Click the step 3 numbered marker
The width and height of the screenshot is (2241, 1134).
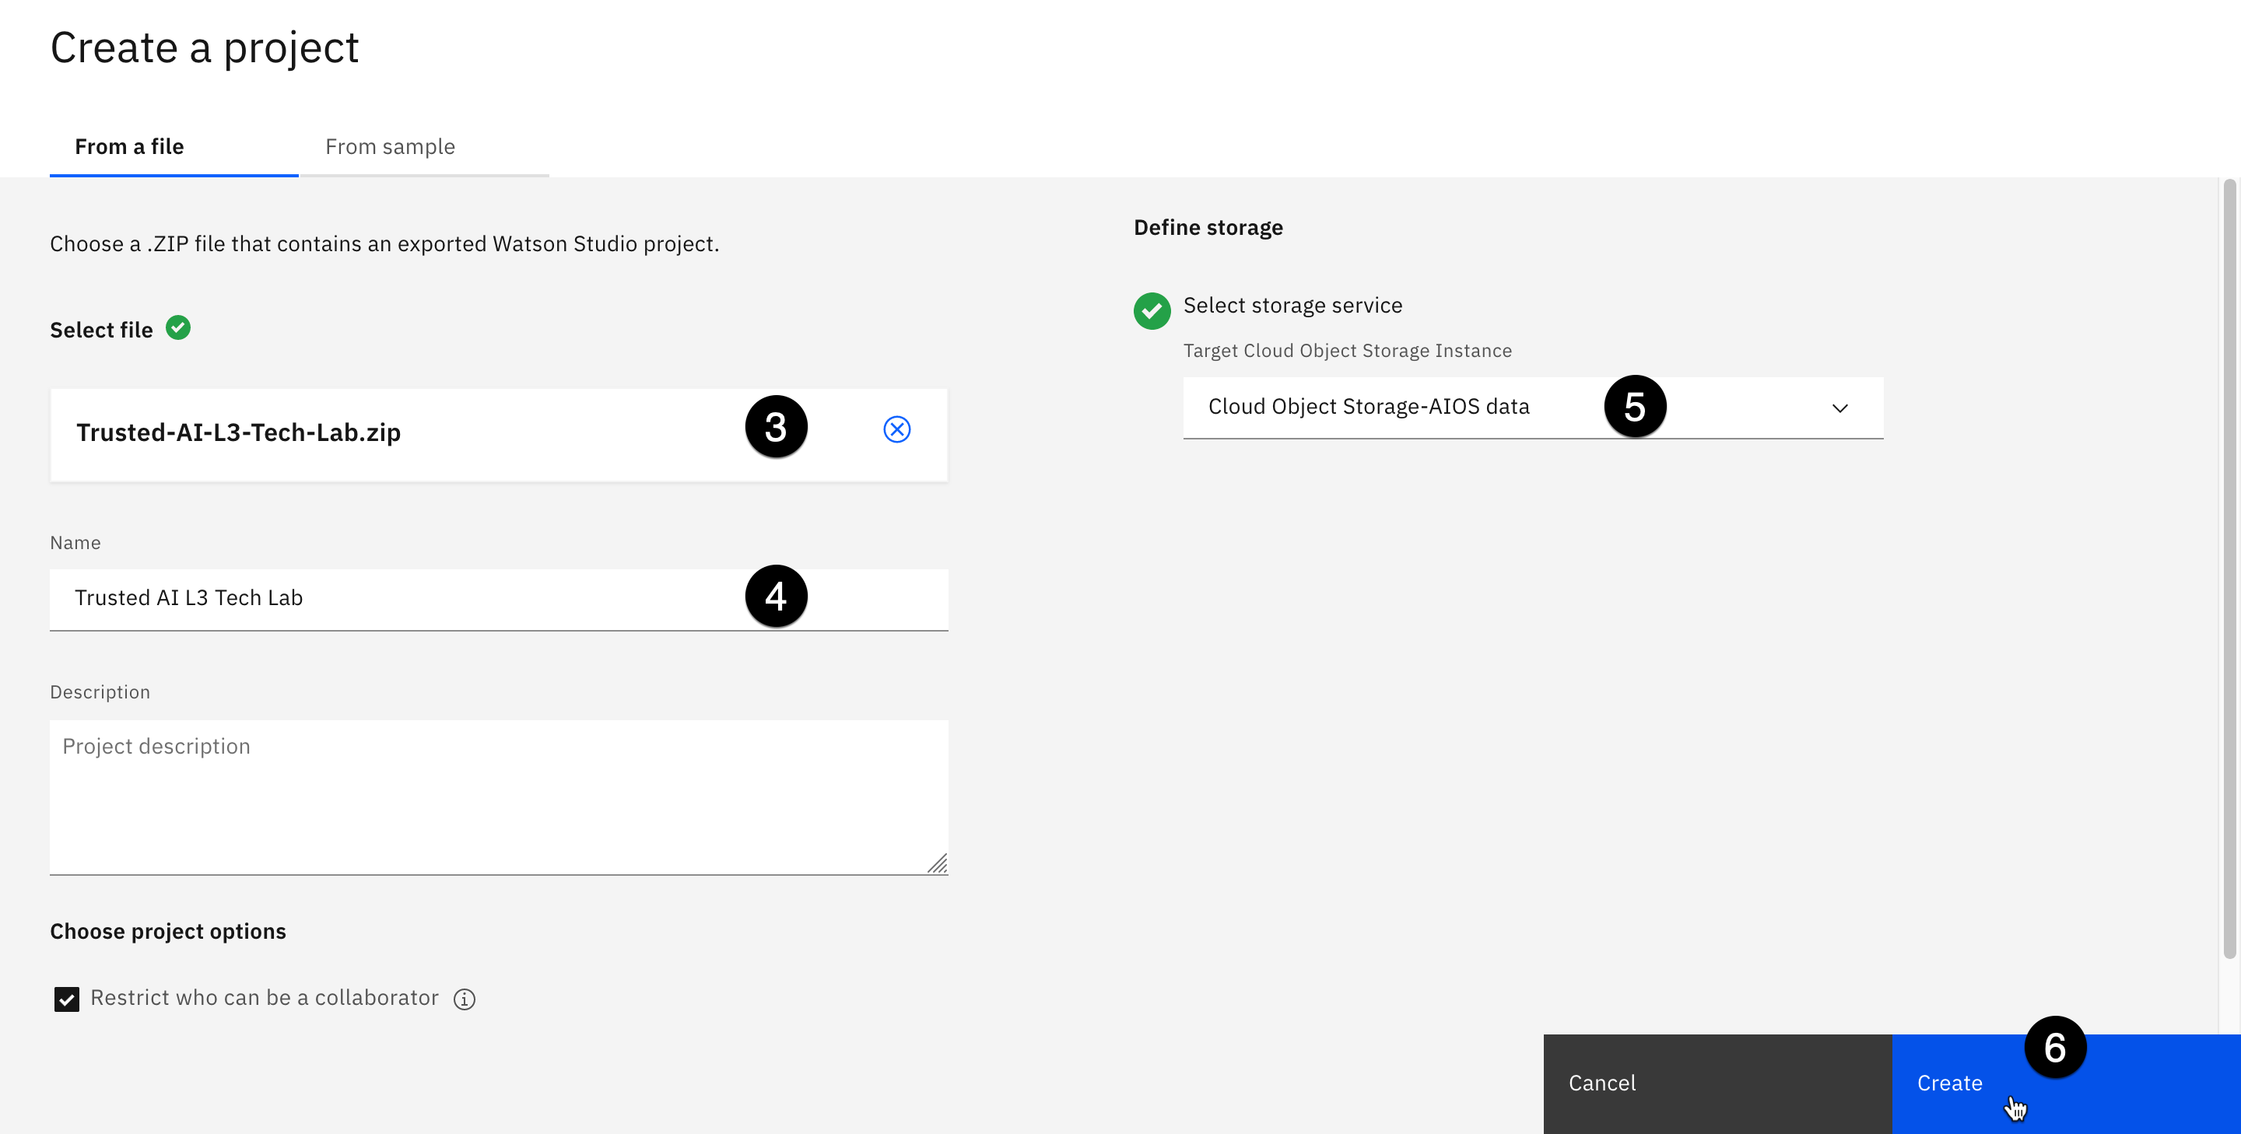(x=776, y=427)
